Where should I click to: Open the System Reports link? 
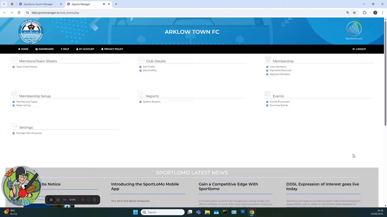click(x=151, y=102)
